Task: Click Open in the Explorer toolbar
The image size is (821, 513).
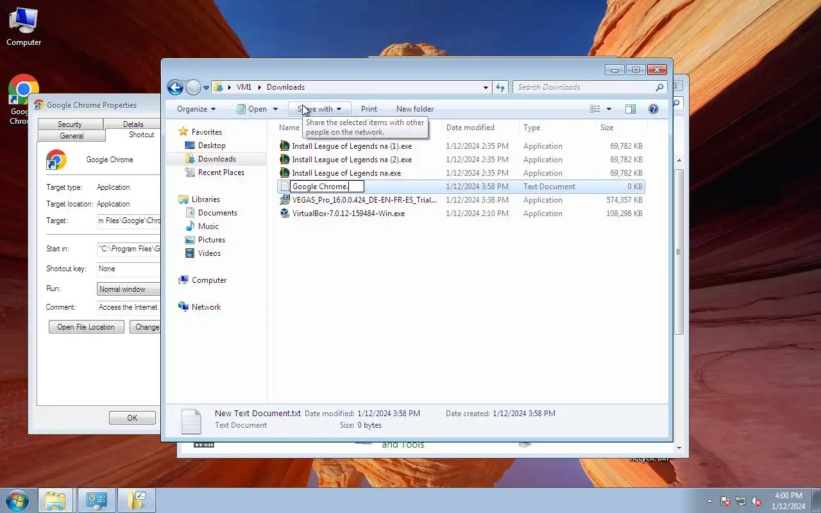Action: click(251, 109)
